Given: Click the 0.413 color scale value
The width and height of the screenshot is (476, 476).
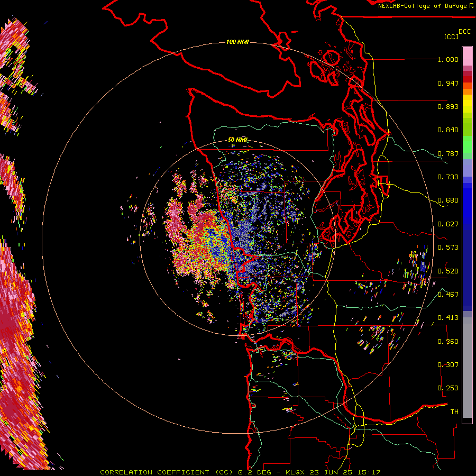Looking at the screenshot, I should pyautogui.click(x=448, y=318).
